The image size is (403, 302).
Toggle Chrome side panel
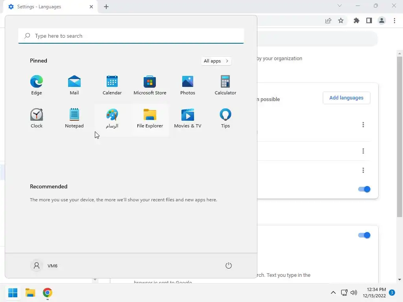click(369, 20)
